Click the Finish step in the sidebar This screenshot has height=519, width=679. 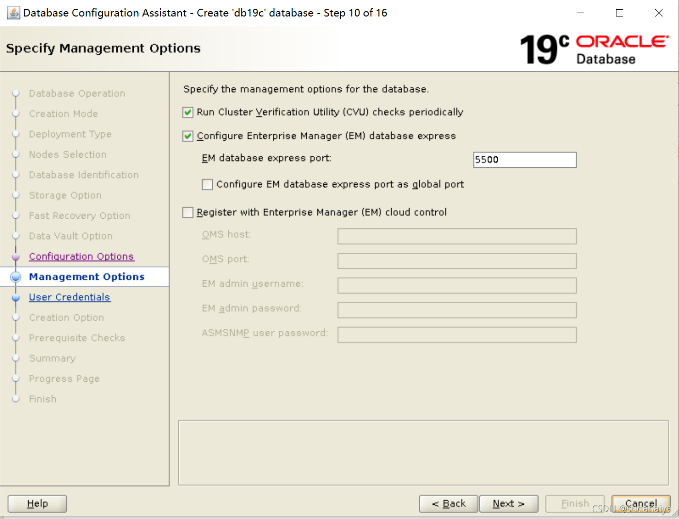tap(43, 399)
